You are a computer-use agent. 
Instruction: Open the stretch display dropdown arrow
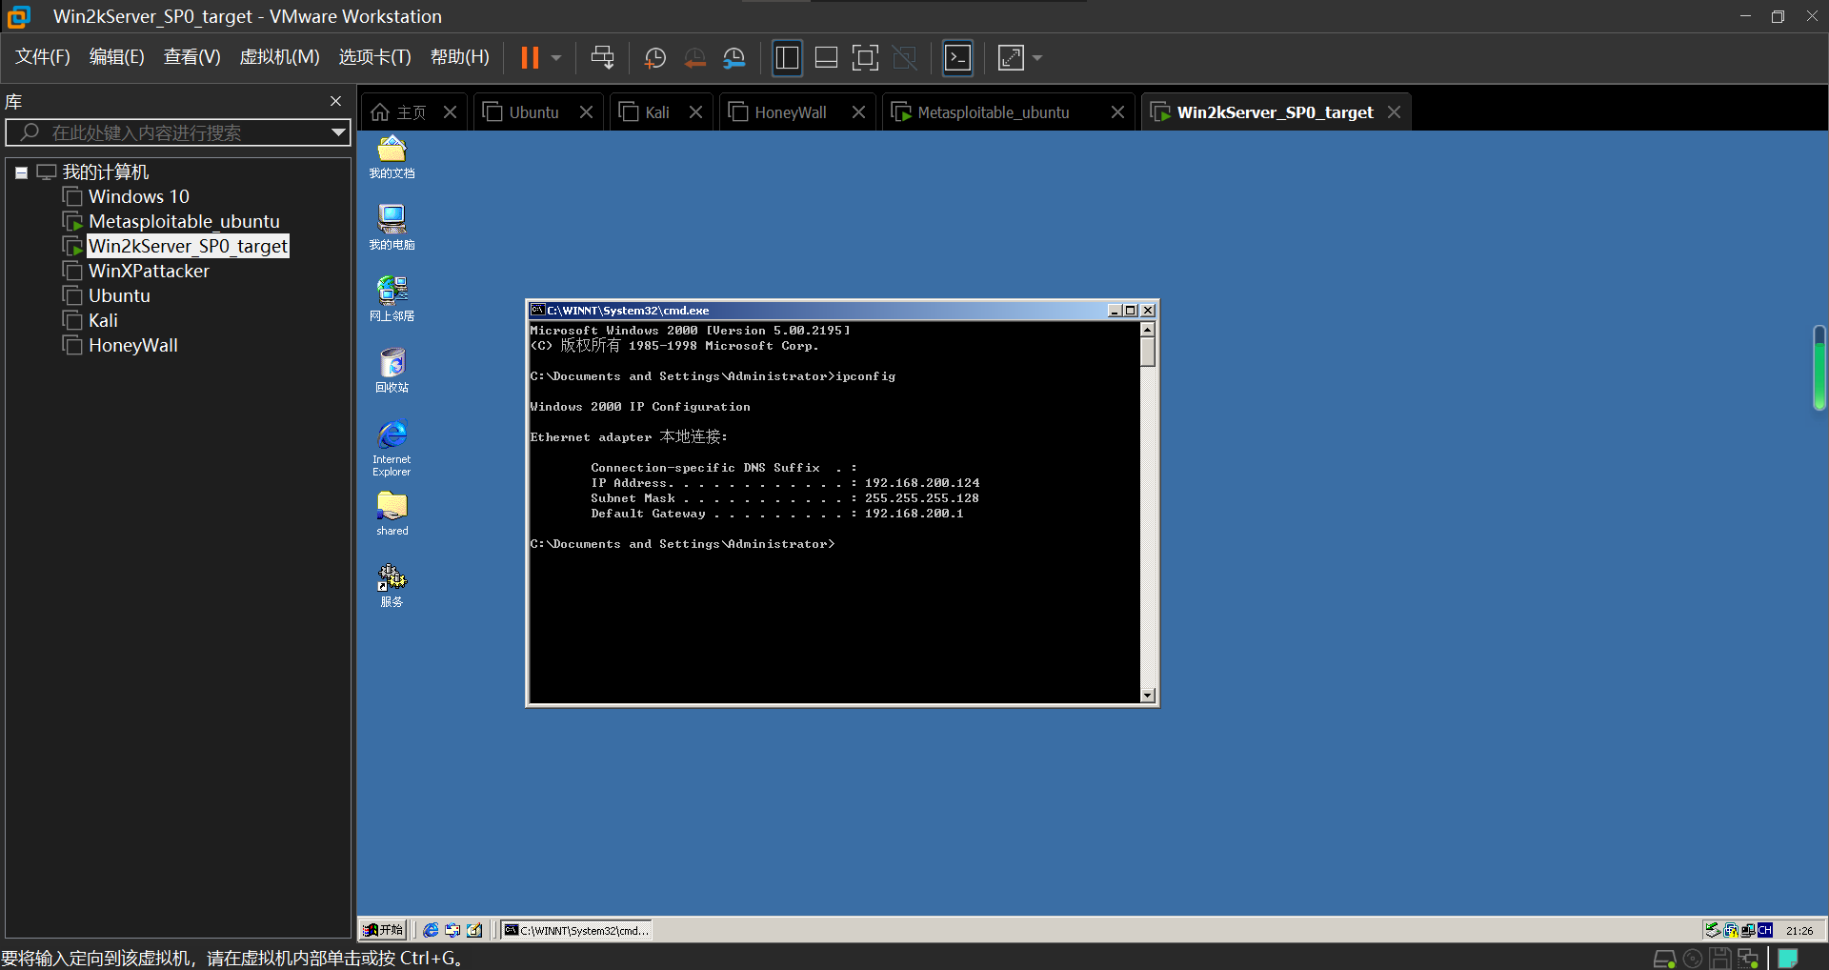[x=1037, y=58]
